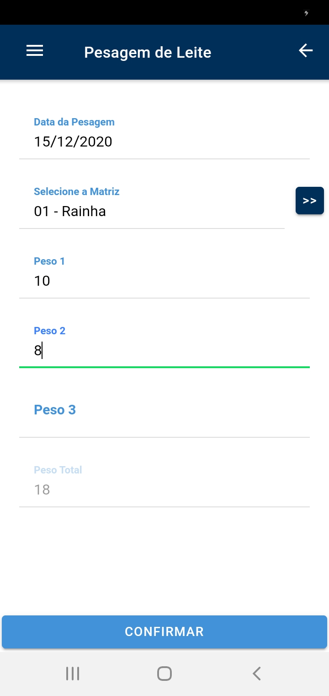329x696 pixels.
Task: Tap the Peso 2 label
Action: click(50, 331)
